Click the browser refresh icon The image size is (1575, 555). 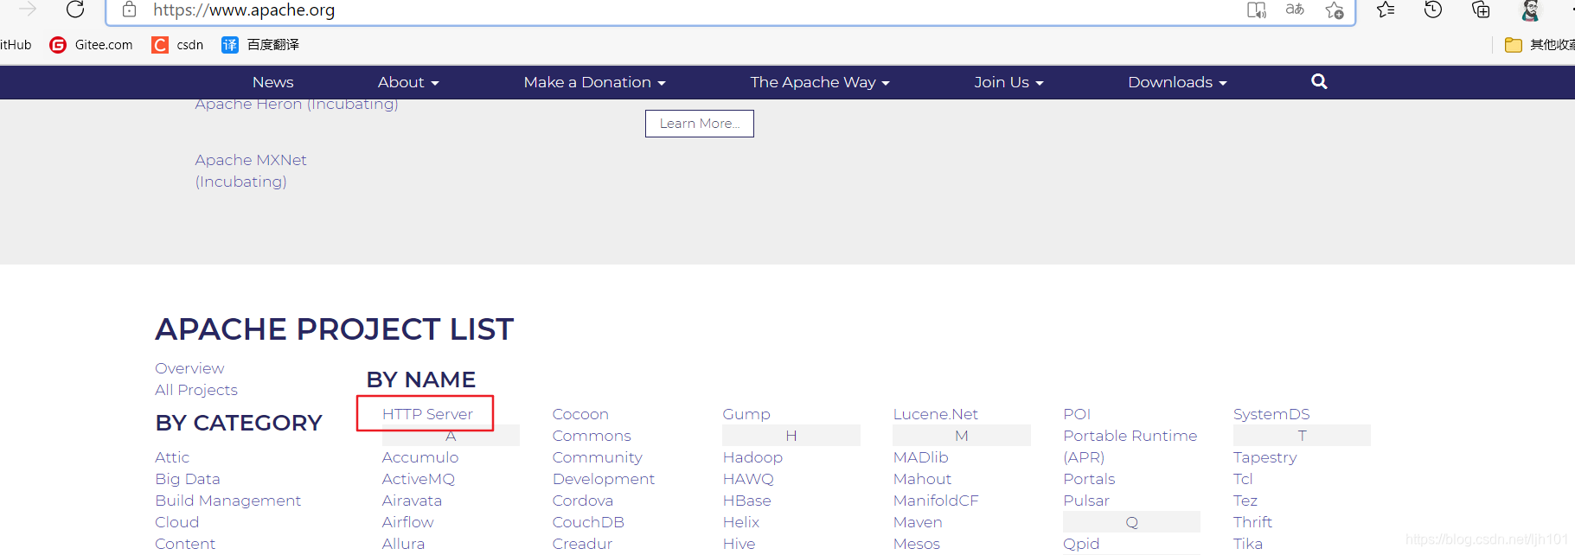tap(75, 10)
